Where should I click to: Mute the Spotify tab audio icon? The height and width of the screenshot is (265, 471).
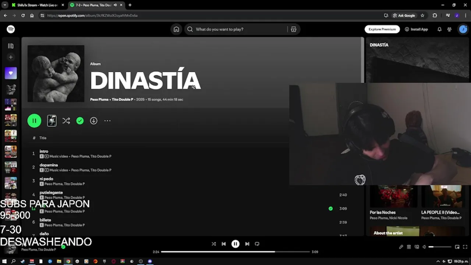(x=115, y=5)
